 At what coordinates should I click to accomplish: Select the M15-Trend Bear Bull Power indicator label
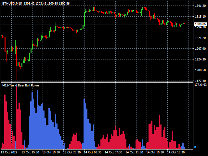tap(21, 85)
